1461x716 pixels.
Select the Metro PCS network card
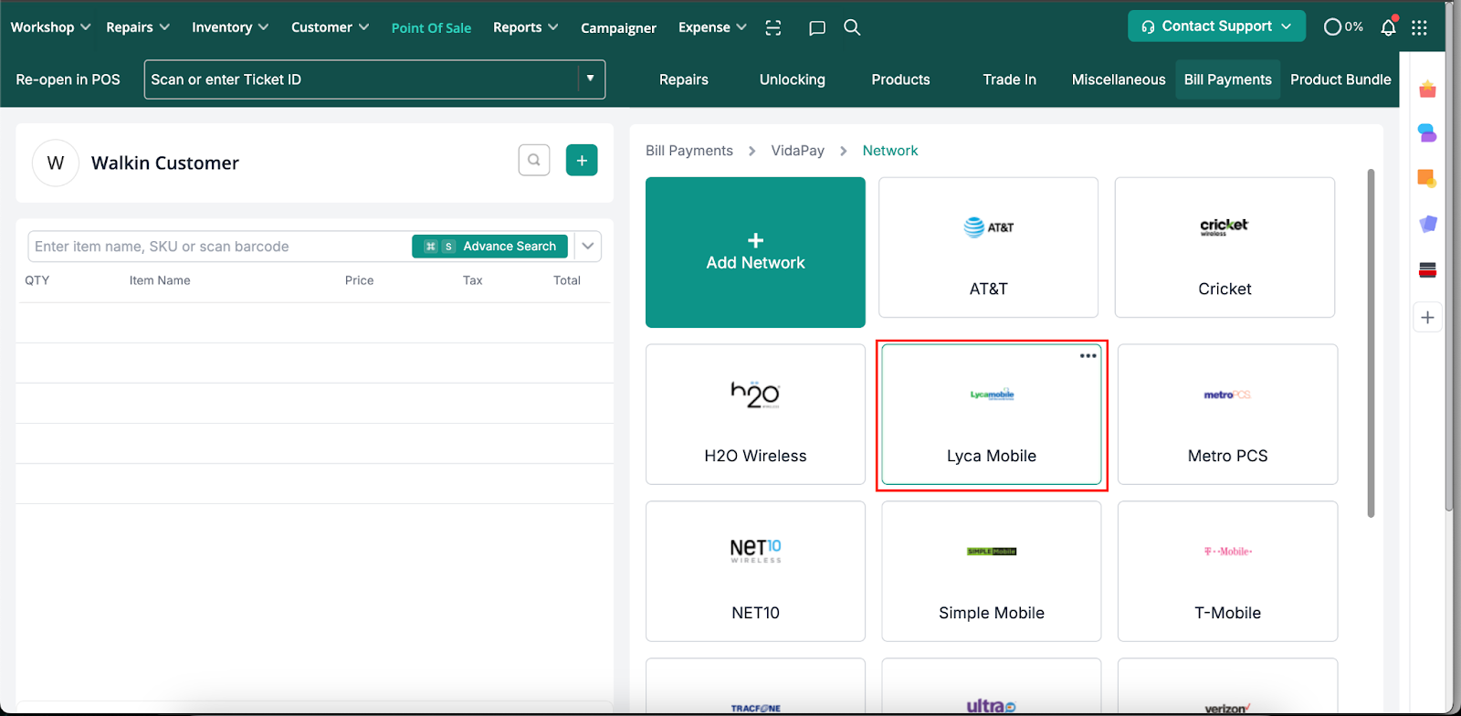point(1228,414)
